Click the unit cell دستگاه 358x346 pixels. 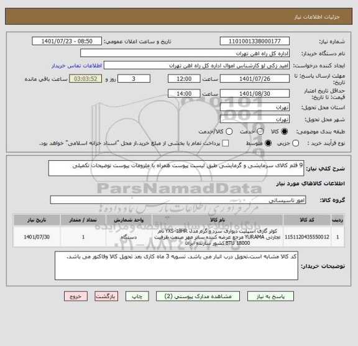129,237
